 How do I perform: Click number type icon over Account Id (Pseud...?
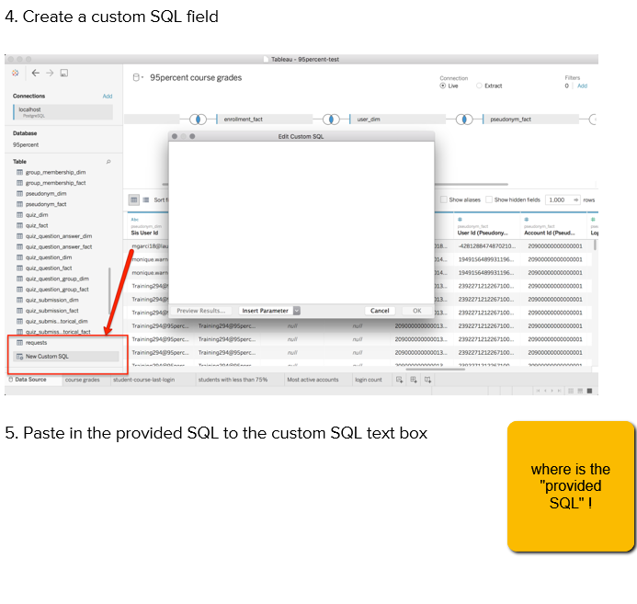click(527, 220)
